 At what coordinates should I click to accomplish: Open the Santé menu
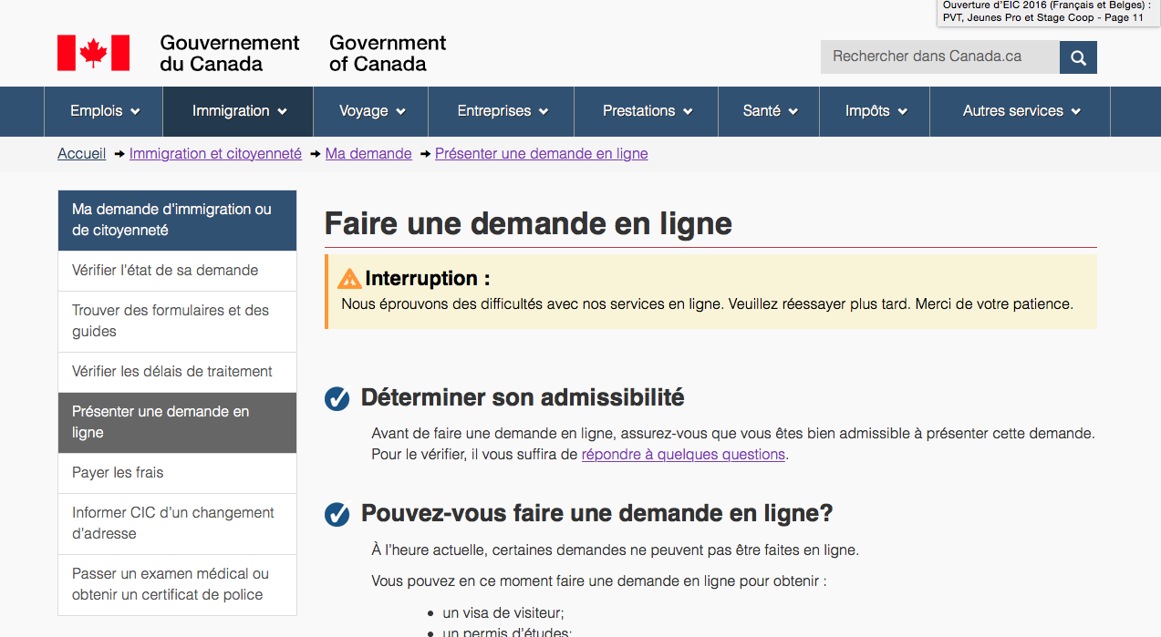point(770,111)
